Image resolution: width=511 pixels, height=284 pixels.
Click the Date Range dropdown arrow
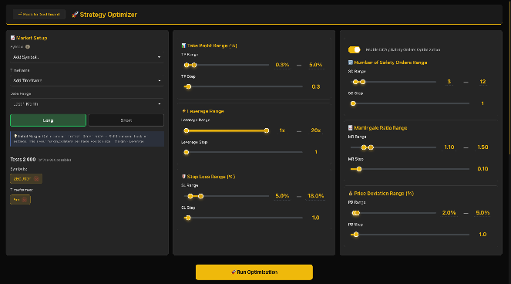(x=159, y=104)
